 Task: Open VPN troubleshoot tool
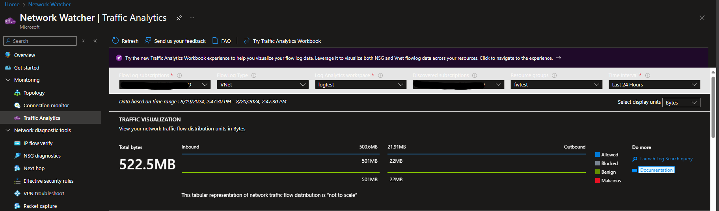pos(44,193)
